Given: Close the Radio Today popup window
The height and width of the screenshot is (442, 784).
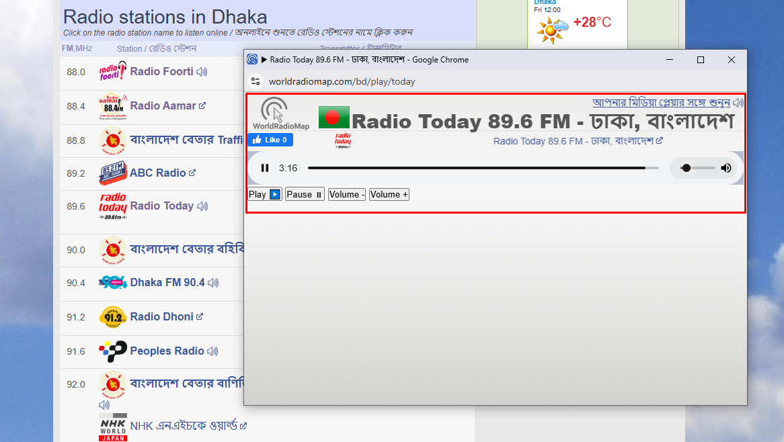Looking at the screenshot, I should pyautogui.click(x=732, y=59).
